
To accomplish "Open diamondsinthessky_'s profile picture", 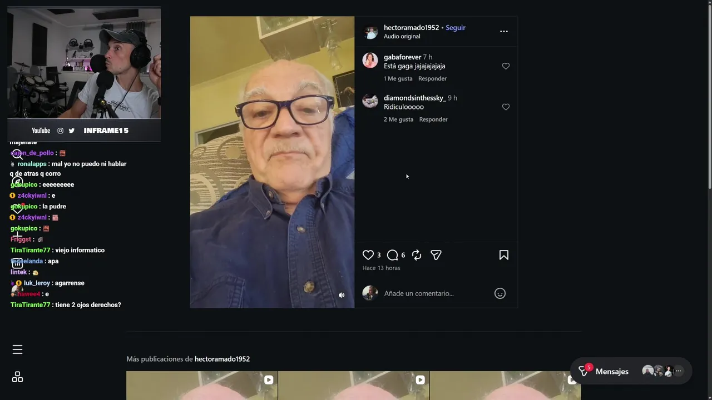I will point(370,101).
